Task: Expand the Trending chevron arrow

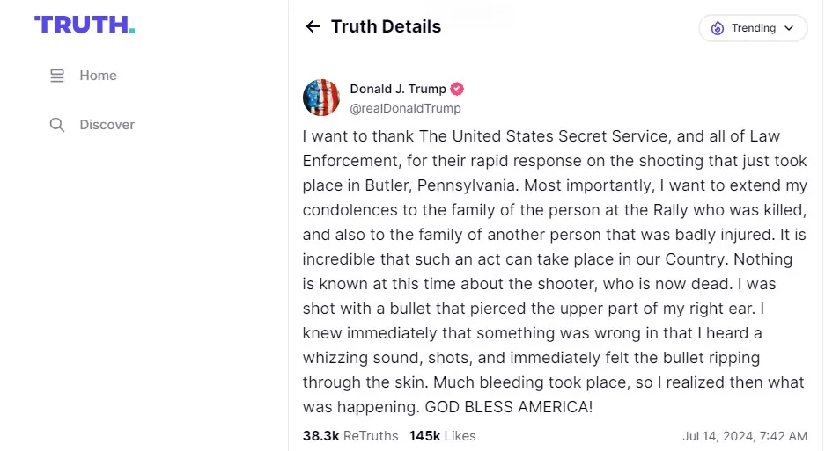Action: click(x=789, y=28)
